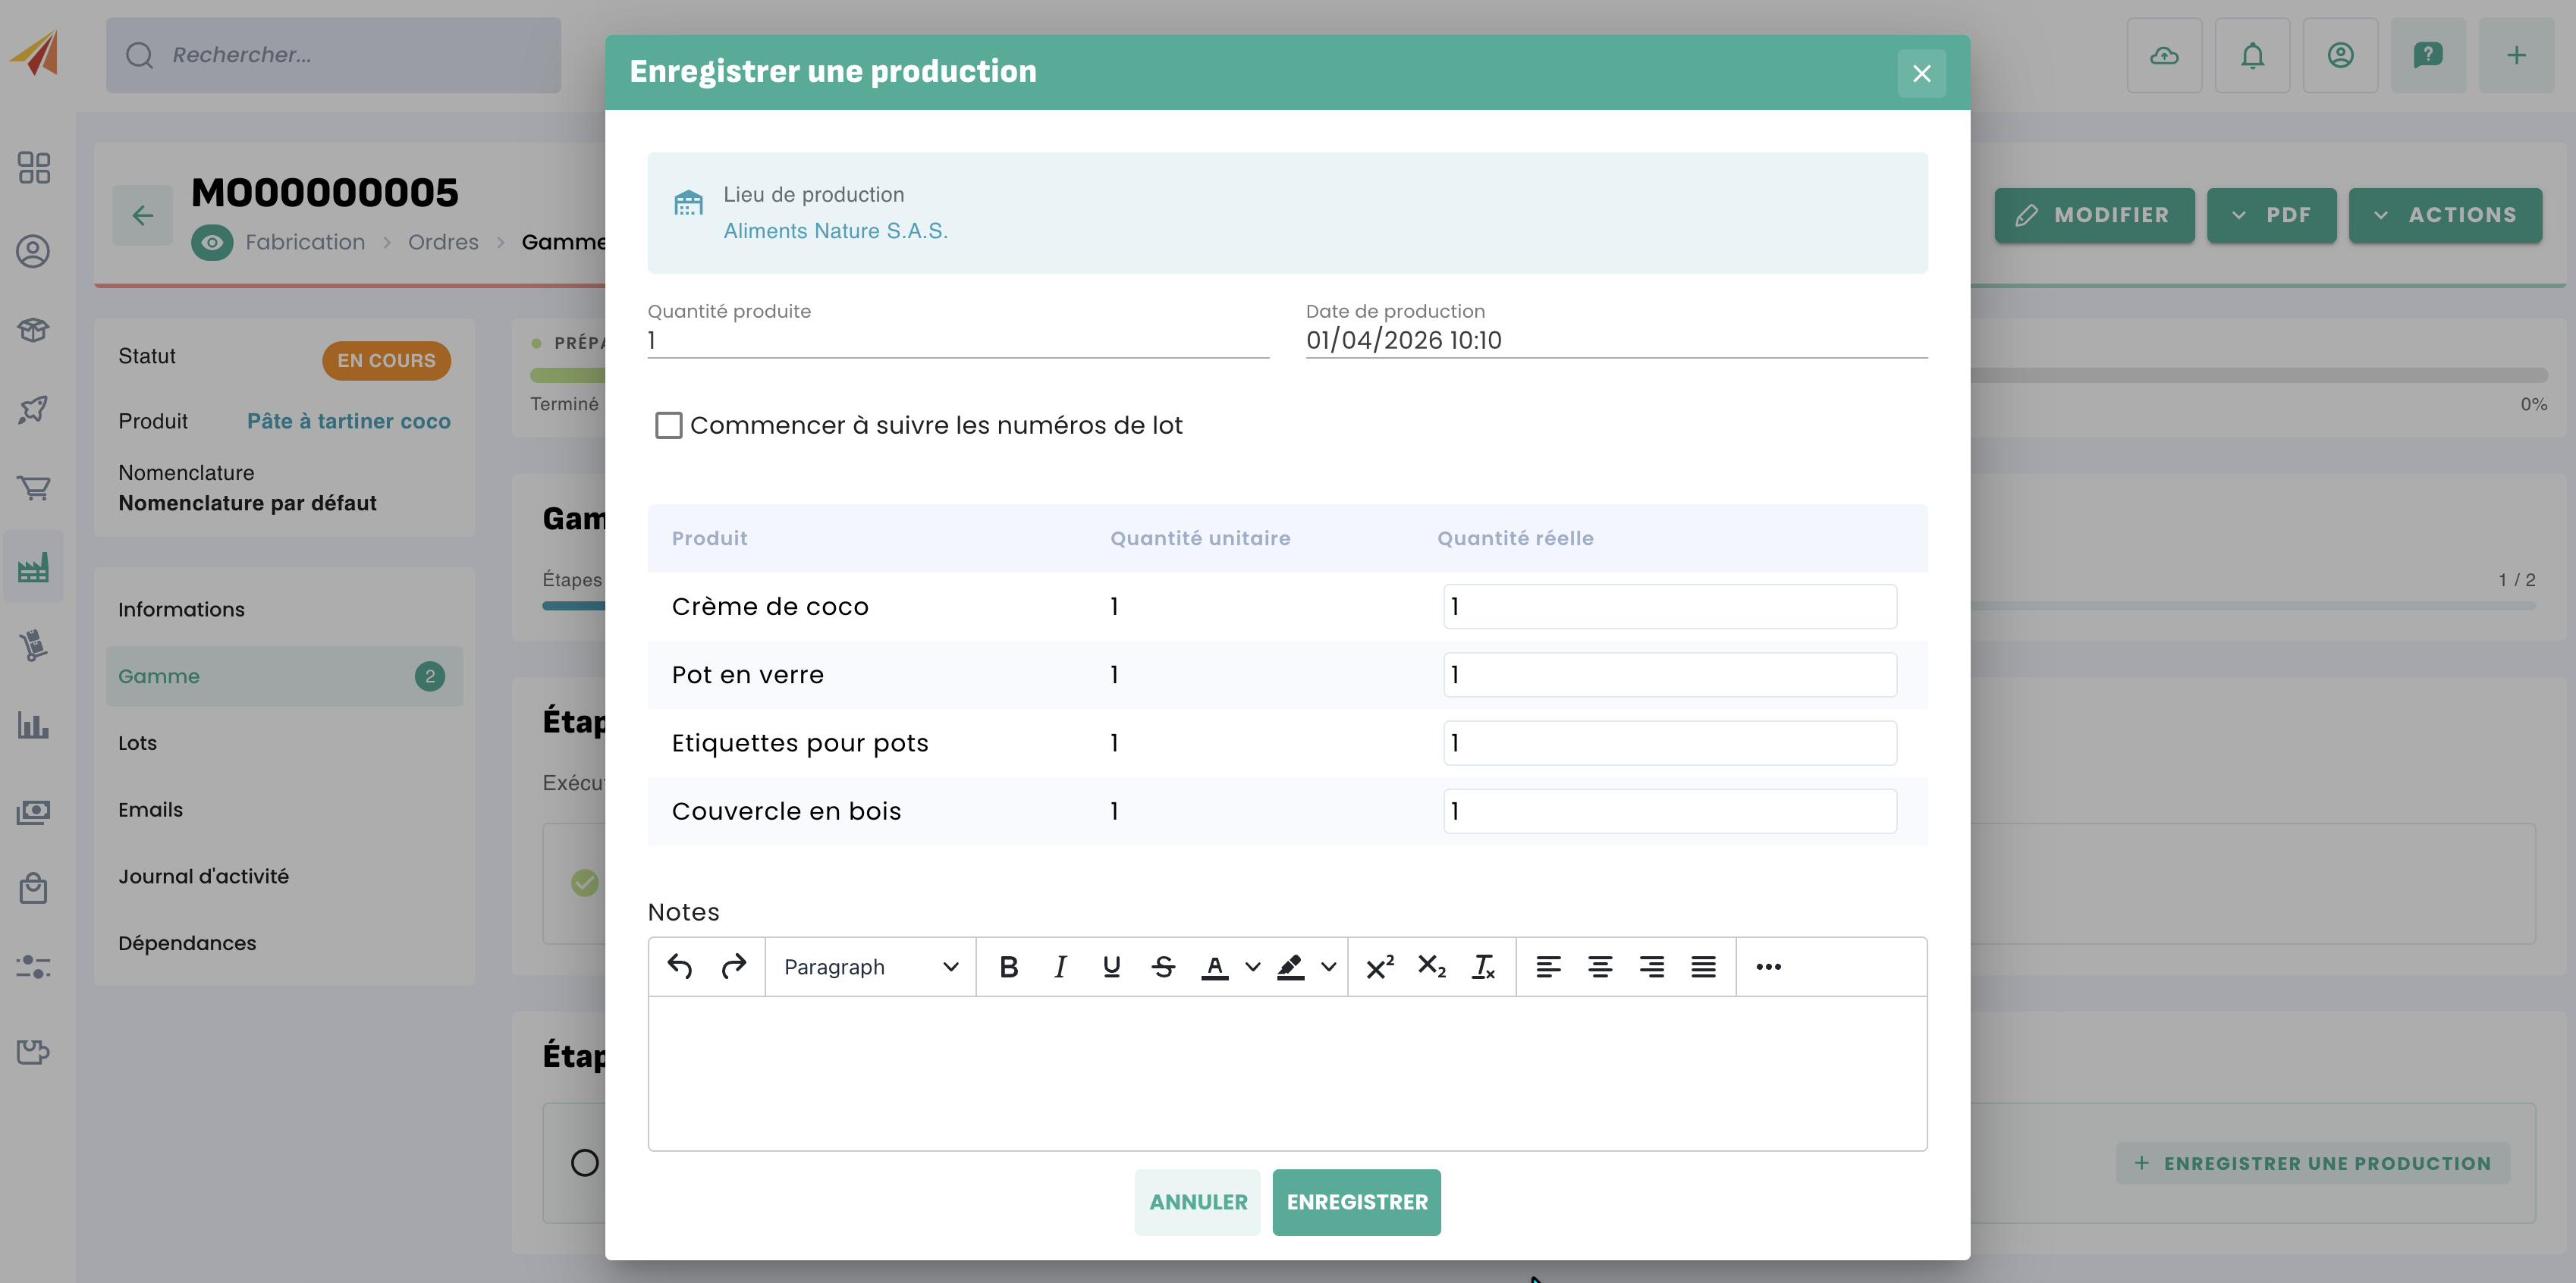Click the ENREGISTRER button
This screenshot has width=2576, height=1283.
pyautogui.click(x=1356, y=1202)
